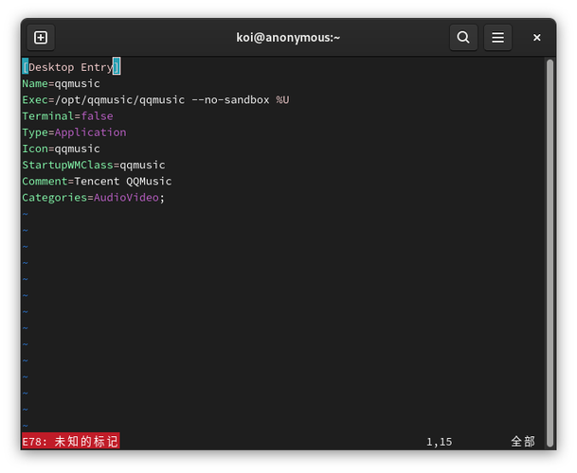Place cursor on Name=qqmusic line
Viewport: 577px width, 473px height.
[x=61, y=84]
